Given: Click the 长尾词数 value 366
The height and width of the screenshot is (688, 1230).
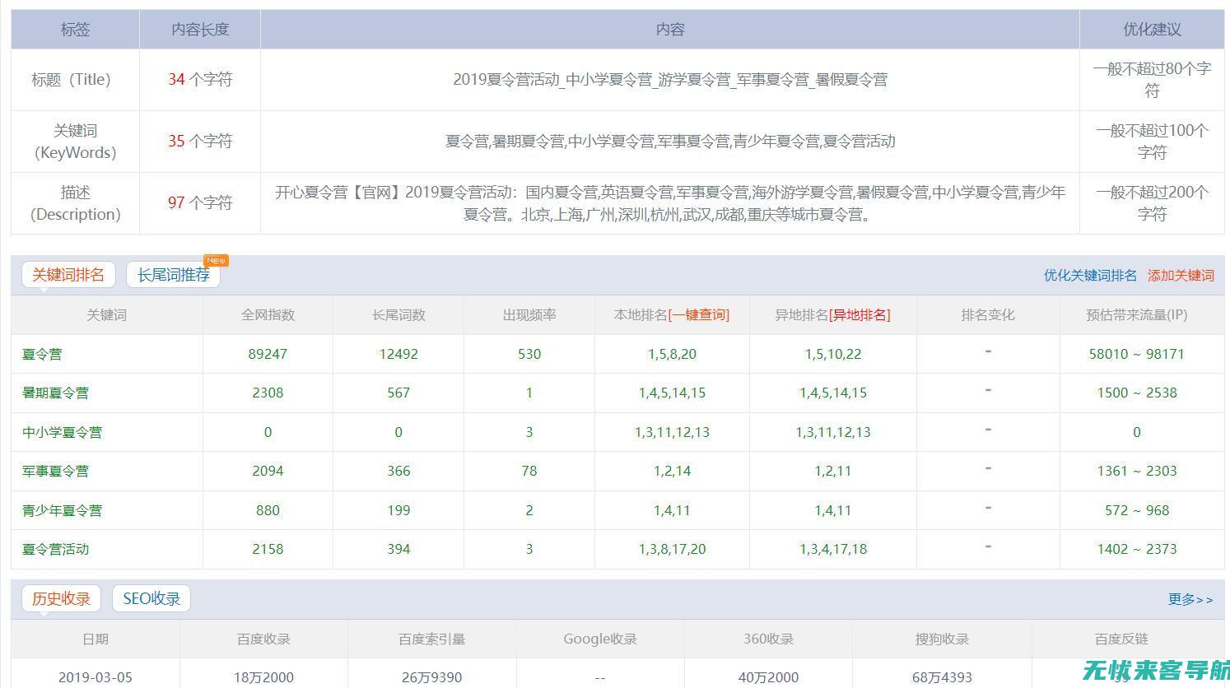Looking at the screenshot, I should 398,472.
